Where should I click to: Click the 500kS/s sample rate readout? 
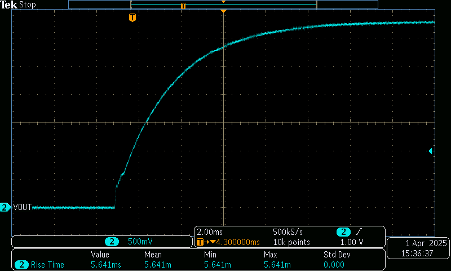[288, 232]
